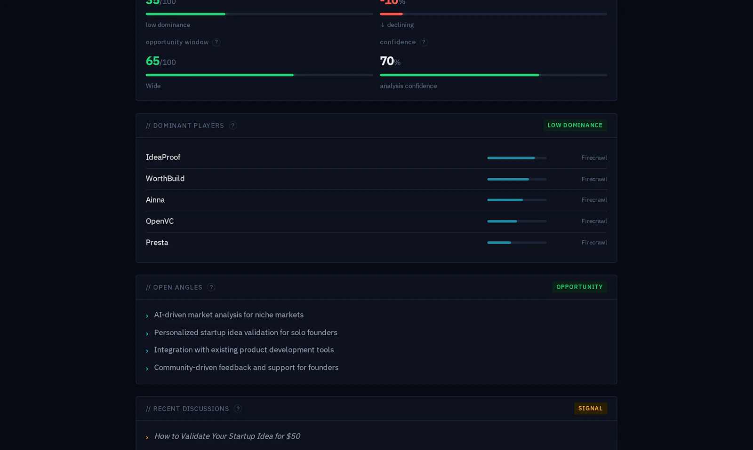Click the '// RECENT DISCUSSIONS' section heading

point(187,409)
